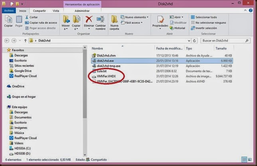Click the navigation pane scroll down arrow
Image resolution: width=257 pixels, height=166 pixels.
pyautogui.click(x=85, y=154)
